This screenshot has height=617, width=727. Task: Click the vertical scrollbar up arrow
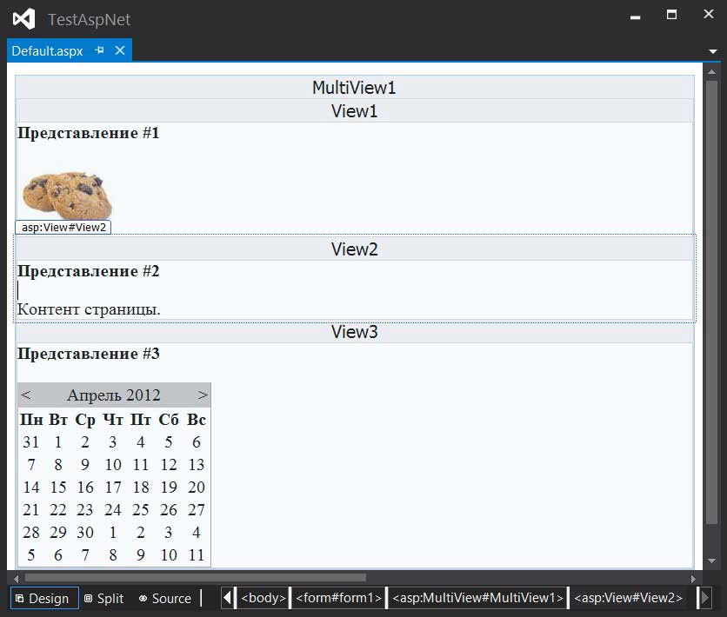(x=711, y=72)
